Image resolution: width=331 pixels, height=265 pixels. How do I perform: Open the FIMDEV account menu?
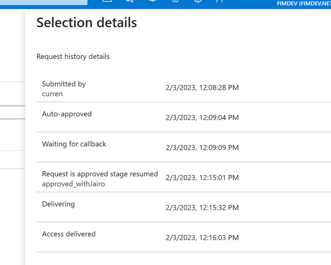(303, 4)
